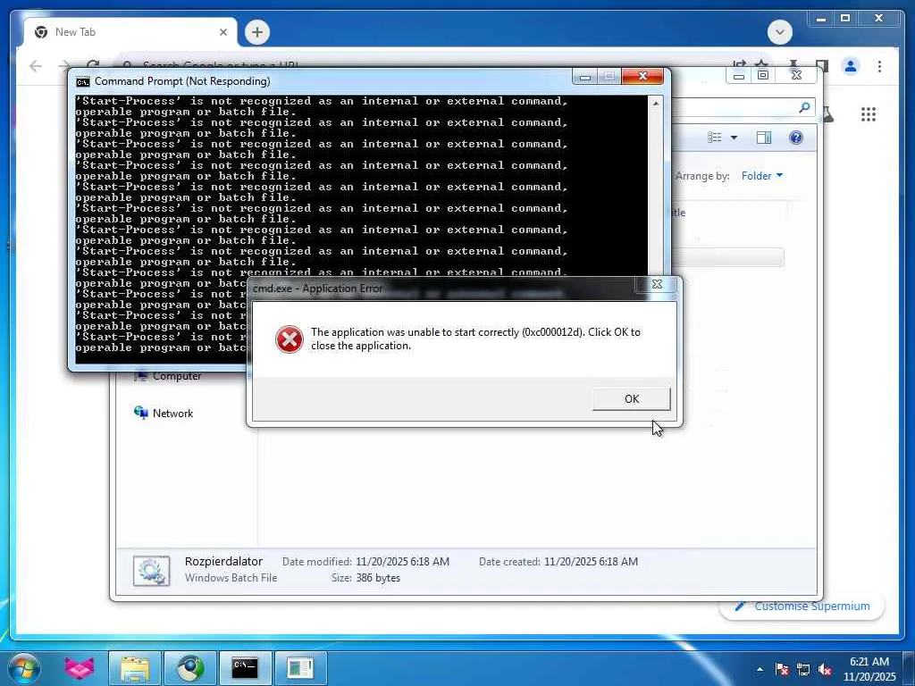
Task: Click the labs flask icon on new tab page
Action: click(827, 114)
